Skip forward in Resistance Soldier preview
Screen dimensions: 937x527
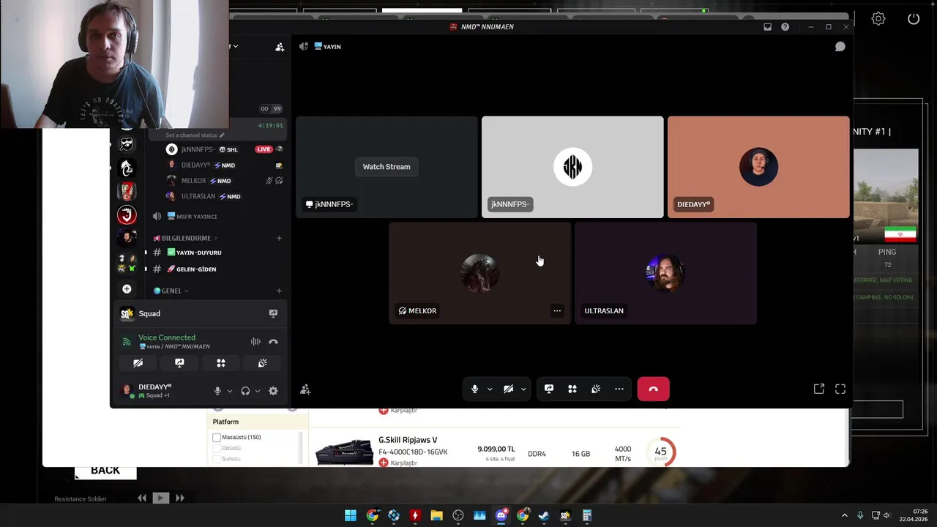179,498
